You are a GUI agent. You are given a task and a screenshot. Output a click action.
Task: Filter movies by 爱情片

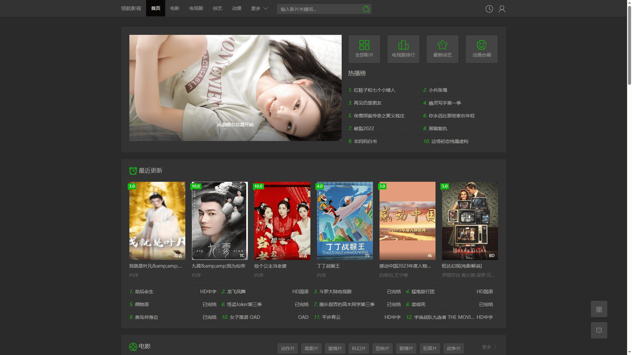click(335, 348)
